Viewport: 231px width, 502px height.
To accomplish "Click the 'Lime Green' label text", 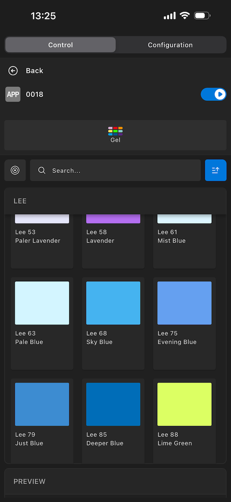I will (175, 443).
